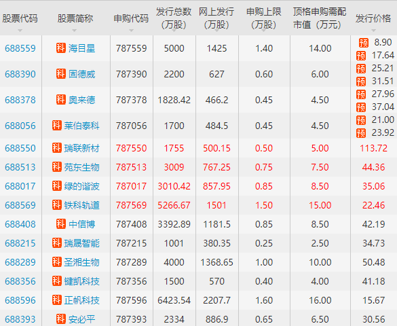Select subscription code 787550
397x326 pixels.
[131, 148]
